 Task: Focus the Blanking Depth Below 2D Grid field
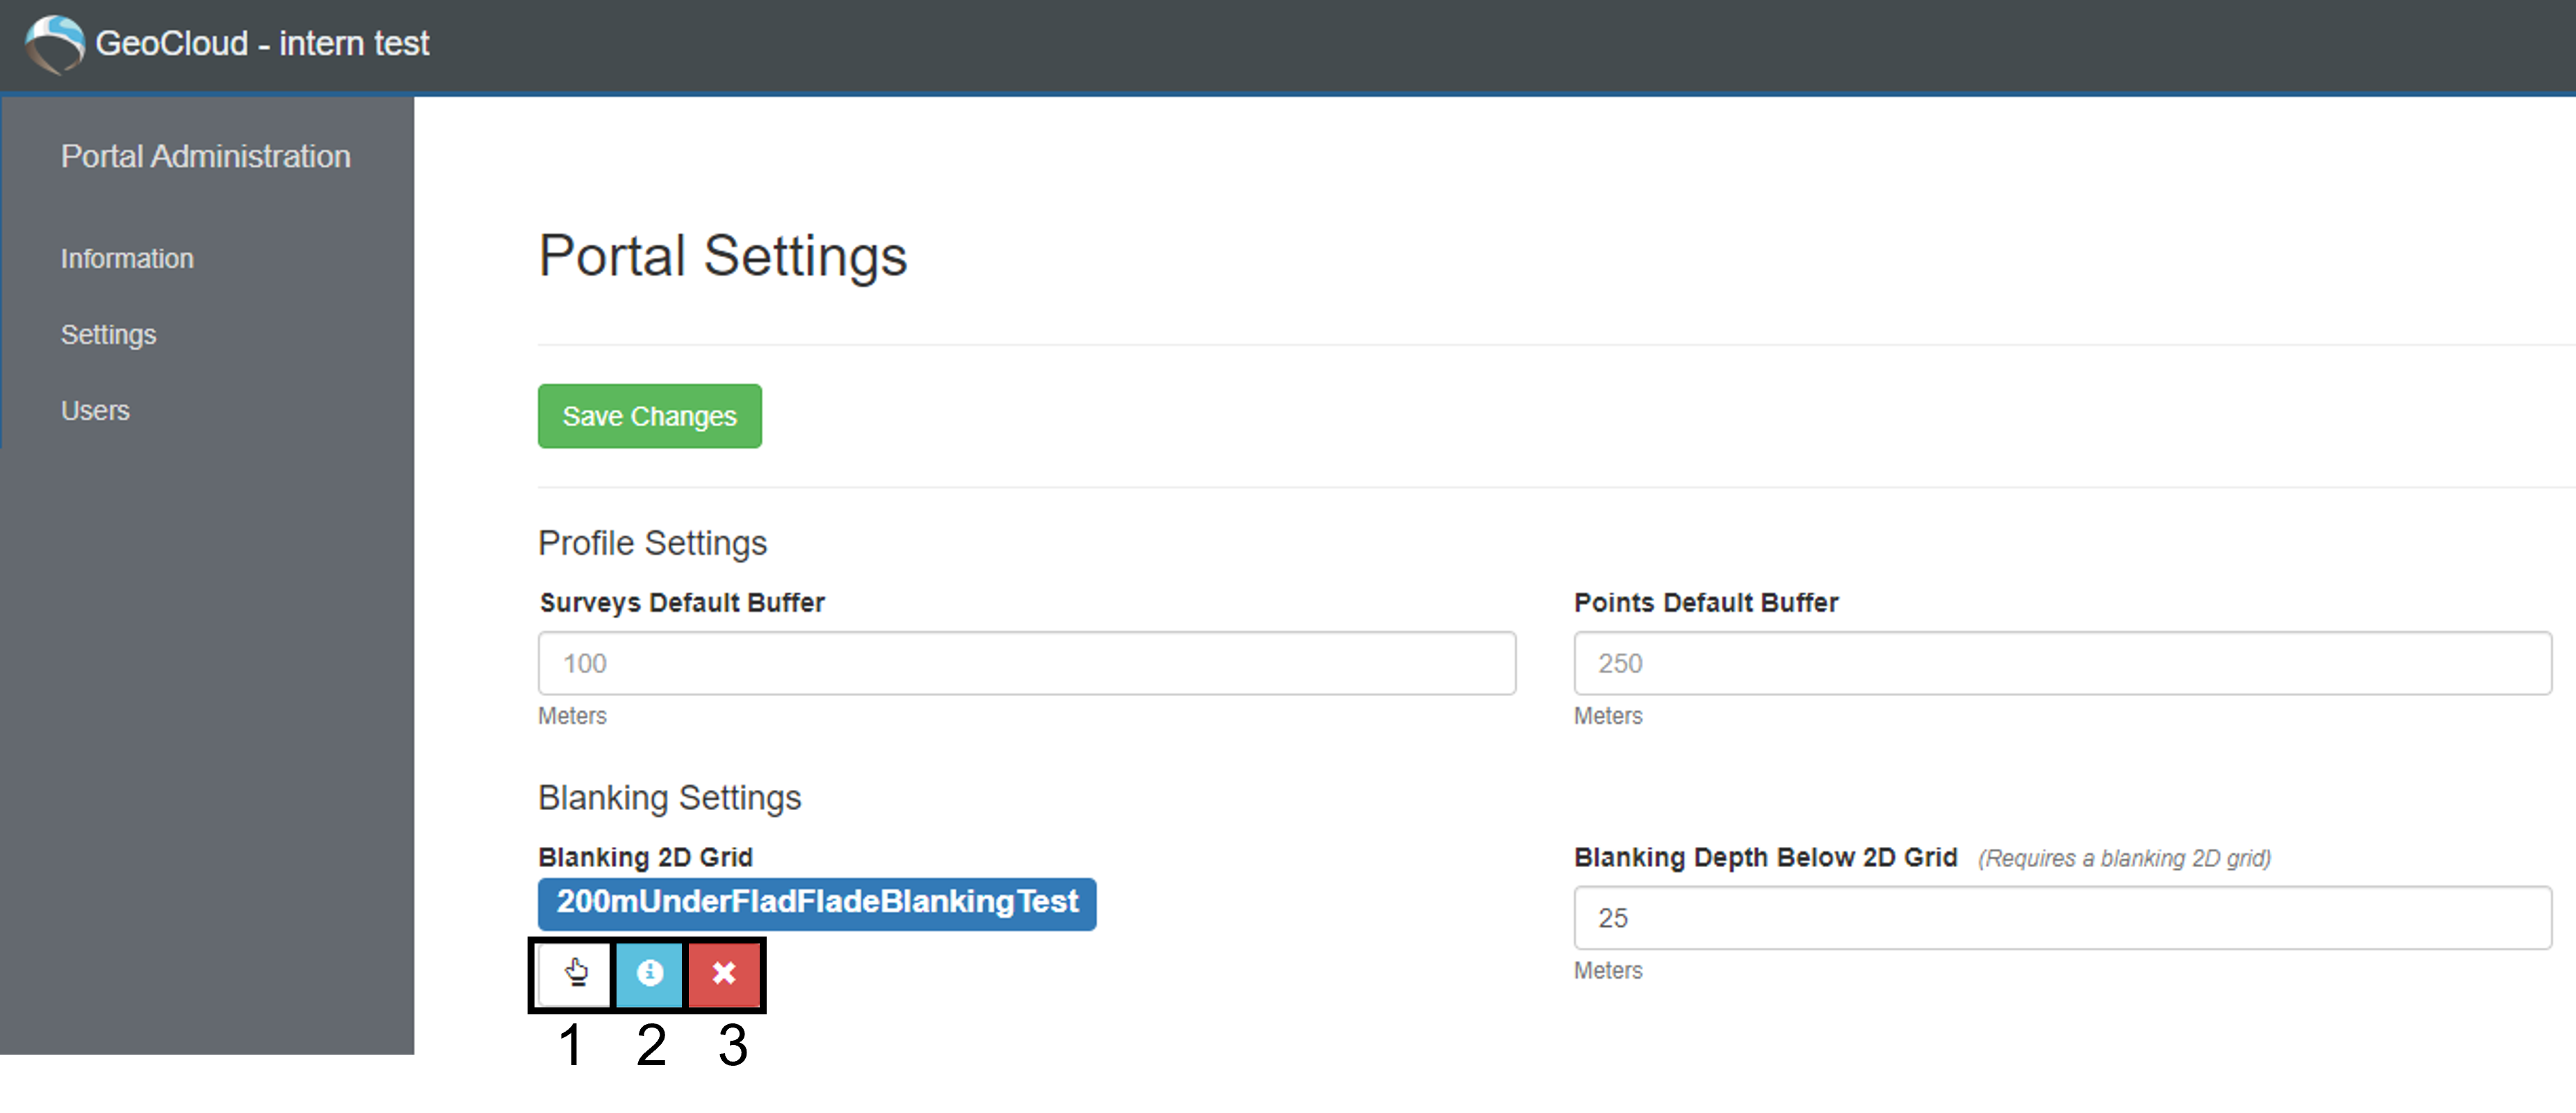(x=2061, y=917)
